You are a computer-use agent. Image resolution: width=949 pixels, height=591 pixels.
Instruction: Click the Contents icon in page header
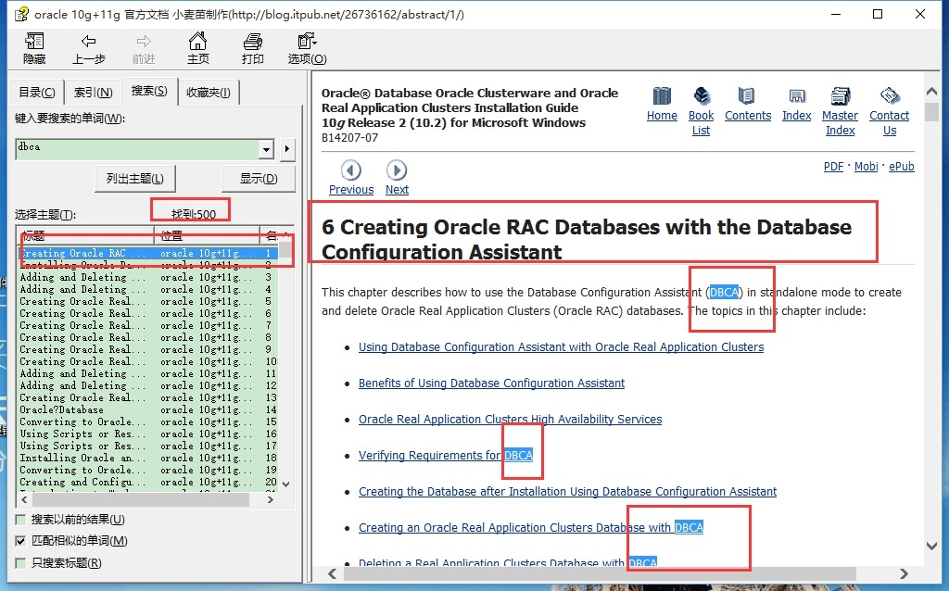[746, 95]
